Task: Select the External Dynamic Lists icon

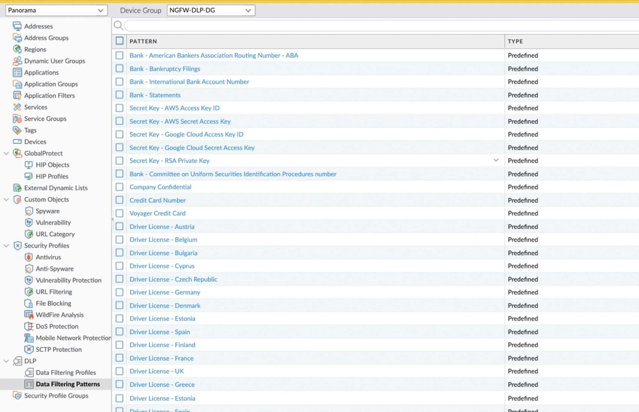Action: [17, 188]
